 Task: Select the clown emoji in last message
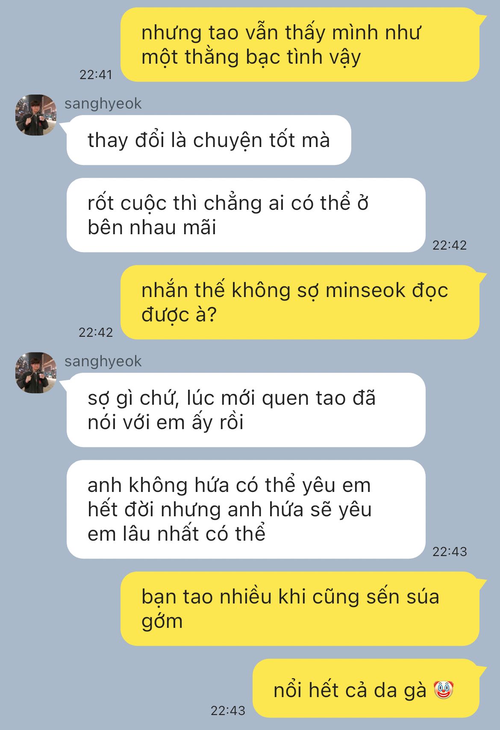pos(443,690)
